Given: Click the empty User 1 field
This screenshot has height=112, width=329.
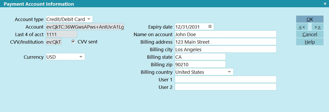Looking at the screenshot, I should click(x=225, y=80).
